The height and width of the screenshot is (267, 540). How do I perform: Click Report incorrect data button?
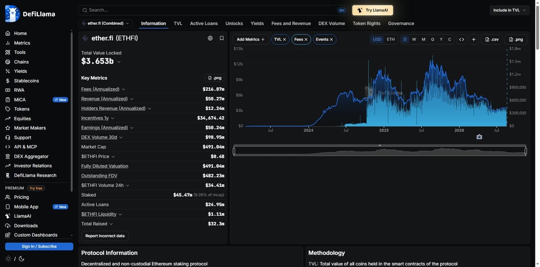[x=105, y=236]
